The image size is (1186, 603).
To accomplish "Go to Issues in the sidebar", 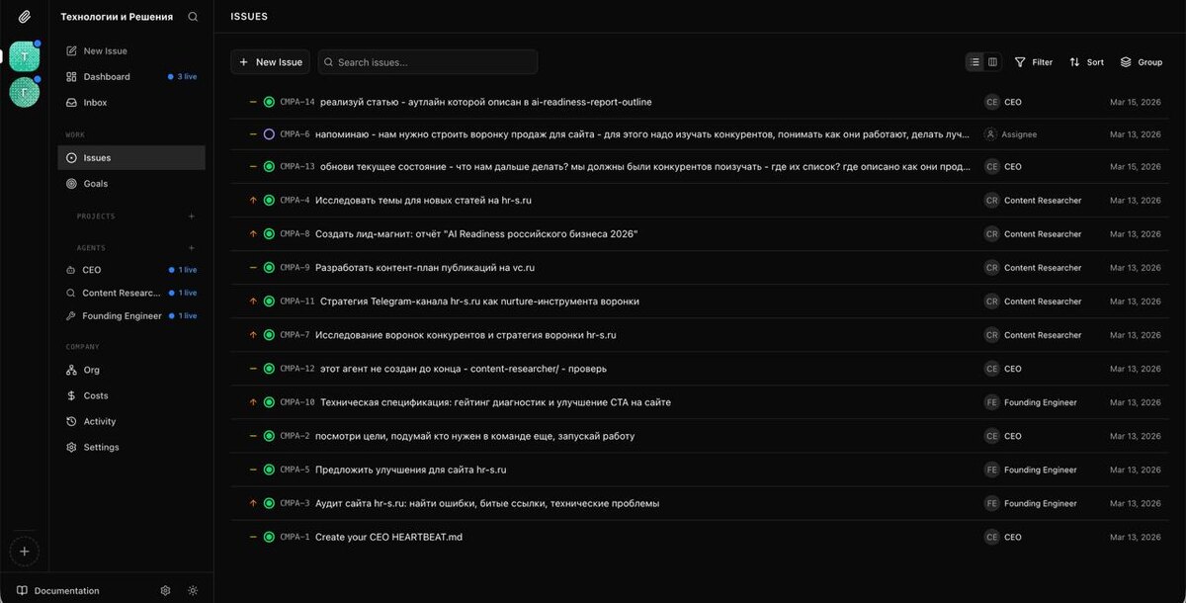I will click(131, 158).
